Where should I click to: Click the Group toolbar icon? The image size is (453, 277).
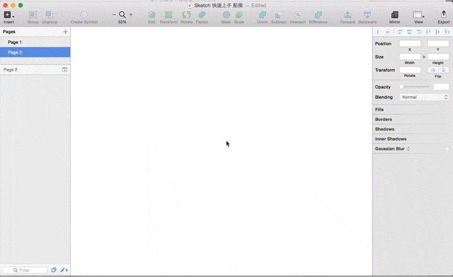point(33,15)
